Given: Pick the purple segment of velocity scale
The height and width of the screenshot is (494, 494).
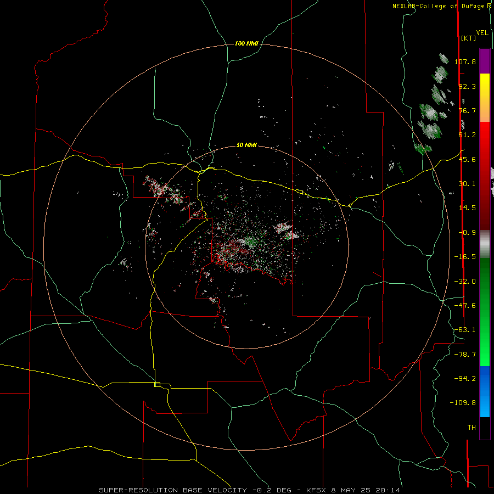Looking at the screenshot, I should click(x=485, y=61).
